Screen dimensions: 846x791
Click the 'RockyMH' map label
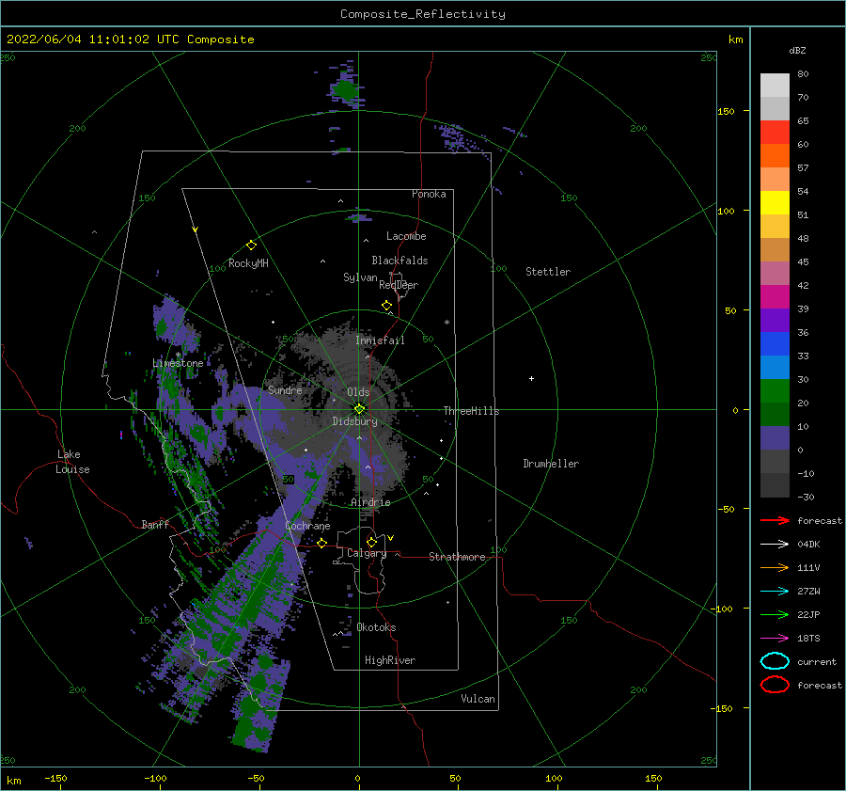tap(248, 263)
